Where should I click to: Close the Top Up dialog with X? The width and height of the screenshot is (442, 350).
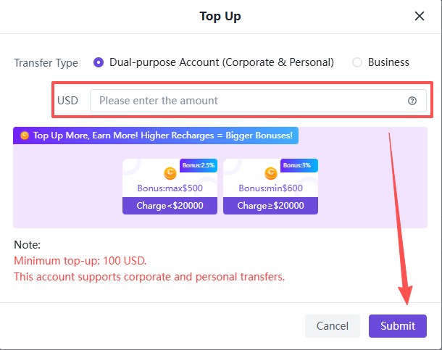click(x=420, y=16)
